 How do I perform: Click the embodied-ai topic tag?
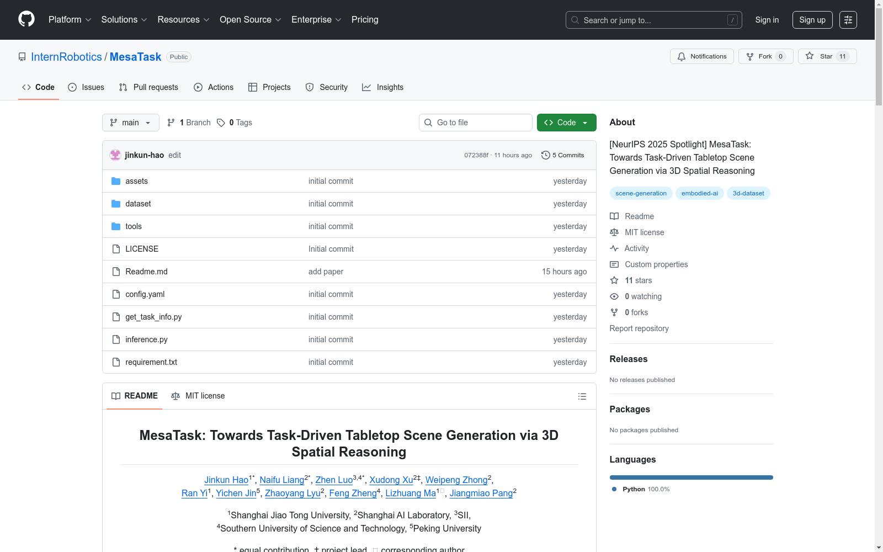click(700, 193)
